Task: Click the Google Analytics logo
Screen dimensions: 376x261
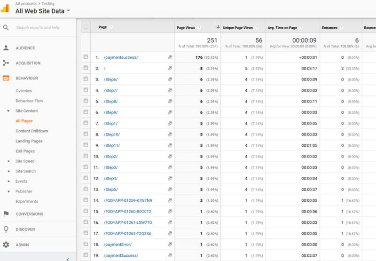Action: [x=5, y=8]
